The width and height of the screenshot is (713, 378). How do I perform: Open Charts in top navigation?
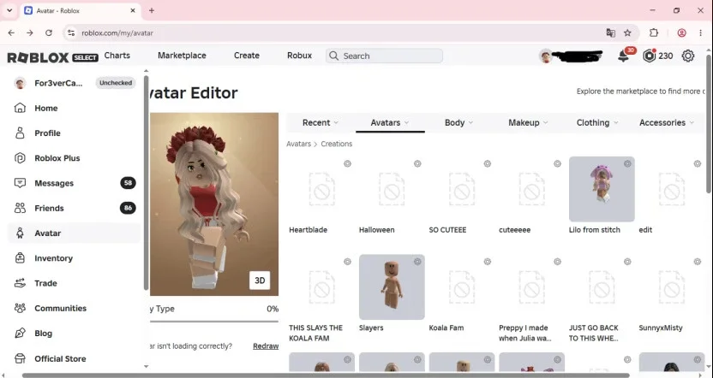[117, 56]
